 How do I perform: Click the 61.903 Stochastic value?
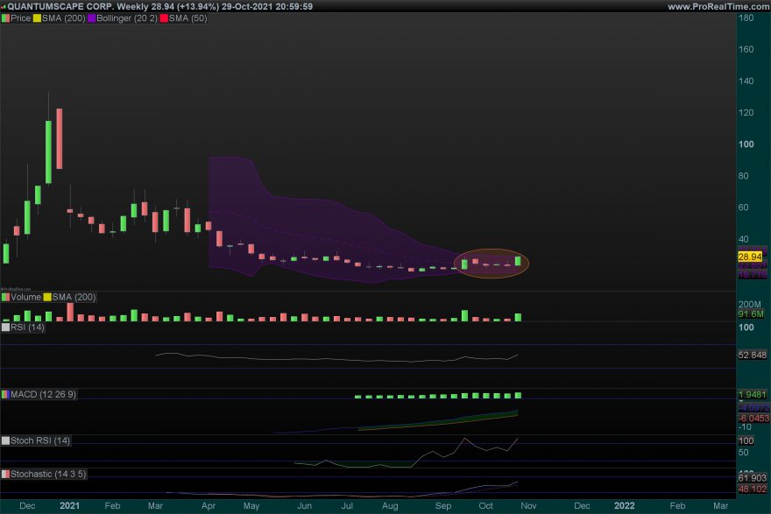(x=753, y=478)
